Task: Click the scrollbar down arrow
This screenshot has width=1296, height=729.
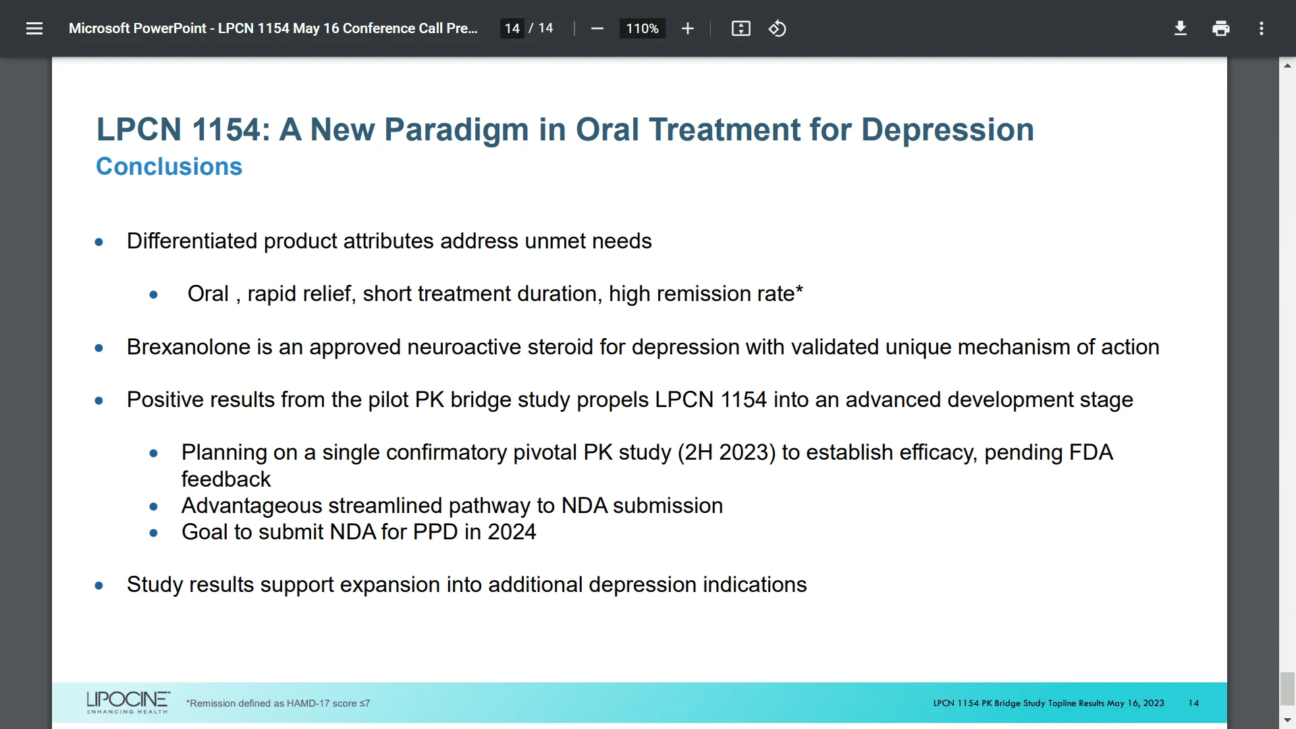Action: 1287,721
